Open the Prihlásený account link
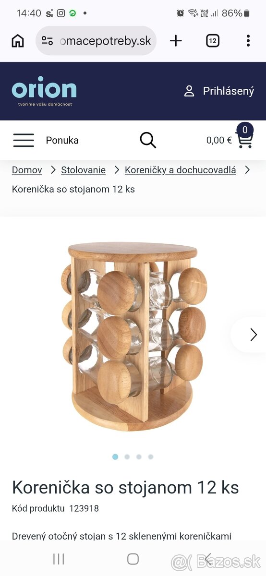Viewport: 266px width, 576px height. 219,91
